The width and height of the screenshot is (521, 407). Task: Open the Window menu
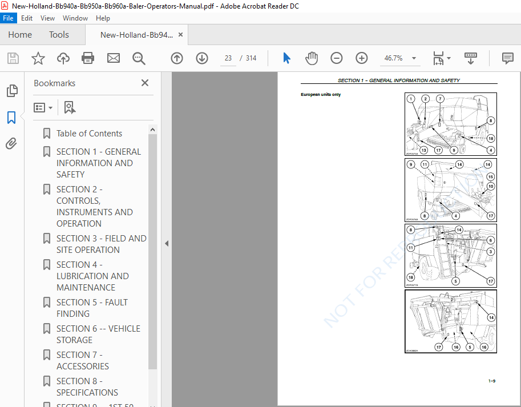click(x=75, y=18)
